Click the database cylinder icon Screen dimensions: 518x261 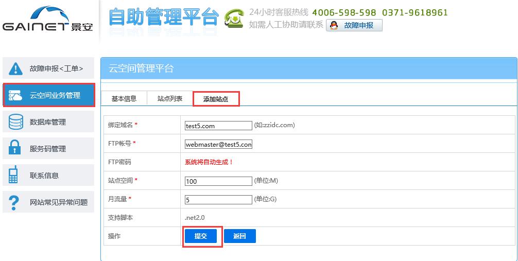click(16, 122)
